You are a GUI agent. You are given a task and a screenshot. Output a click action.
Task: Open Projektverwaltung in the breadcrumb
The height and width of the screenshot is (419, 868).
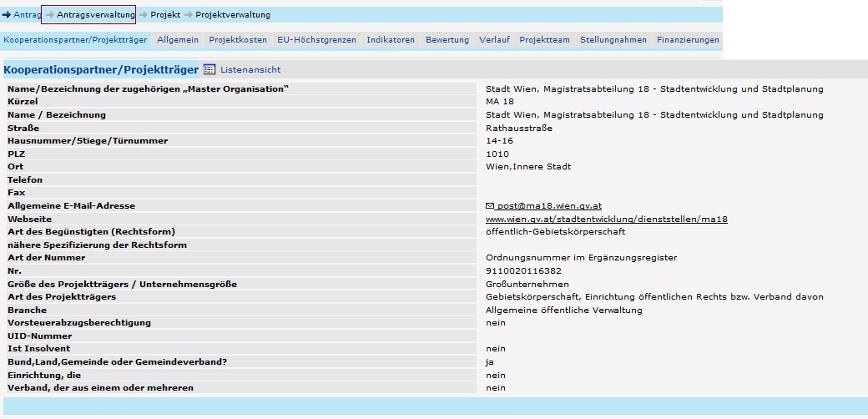(x=233, y=15)
